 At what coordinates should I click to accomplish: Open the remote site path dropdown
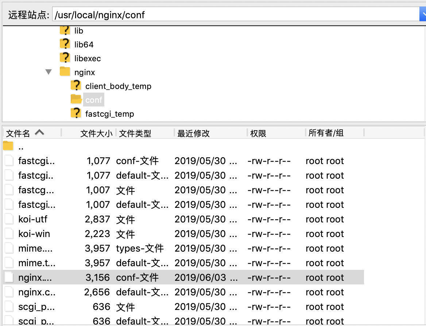[422, 14]
